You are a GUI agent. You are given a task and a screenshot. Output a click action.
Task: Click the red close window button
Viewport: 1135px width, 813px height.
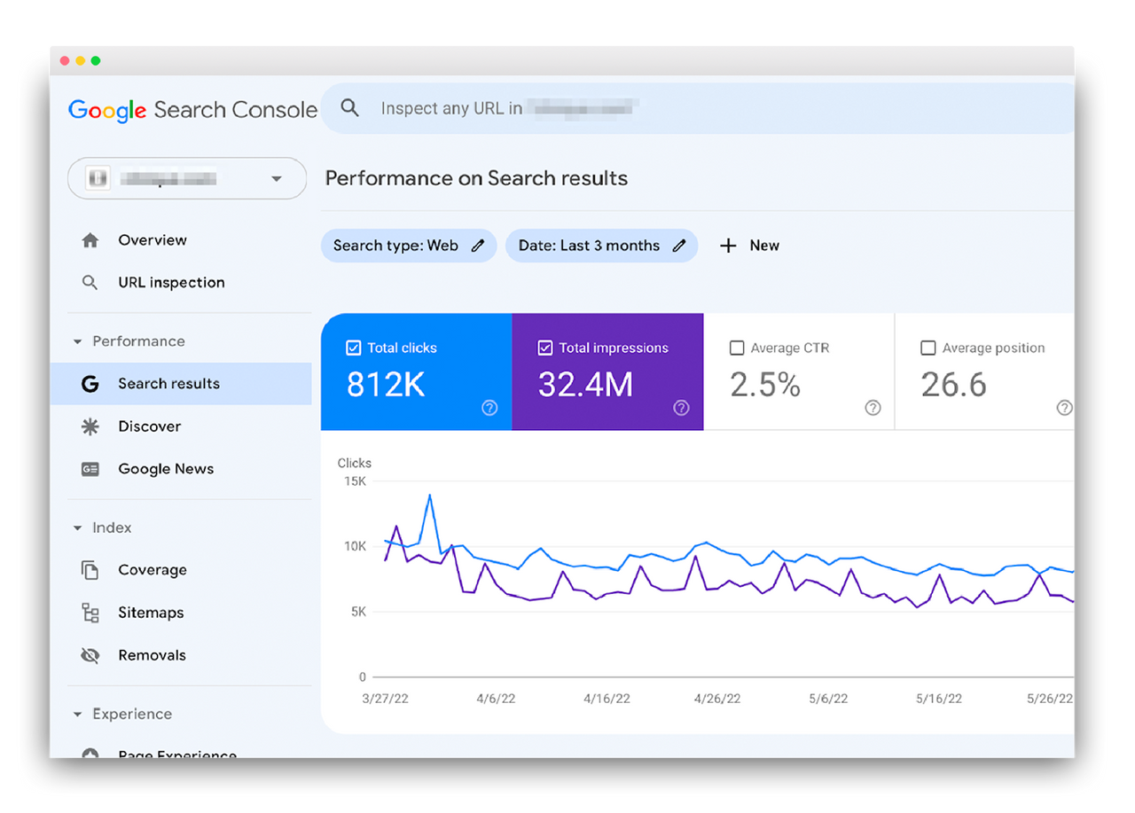click(65, 61)
